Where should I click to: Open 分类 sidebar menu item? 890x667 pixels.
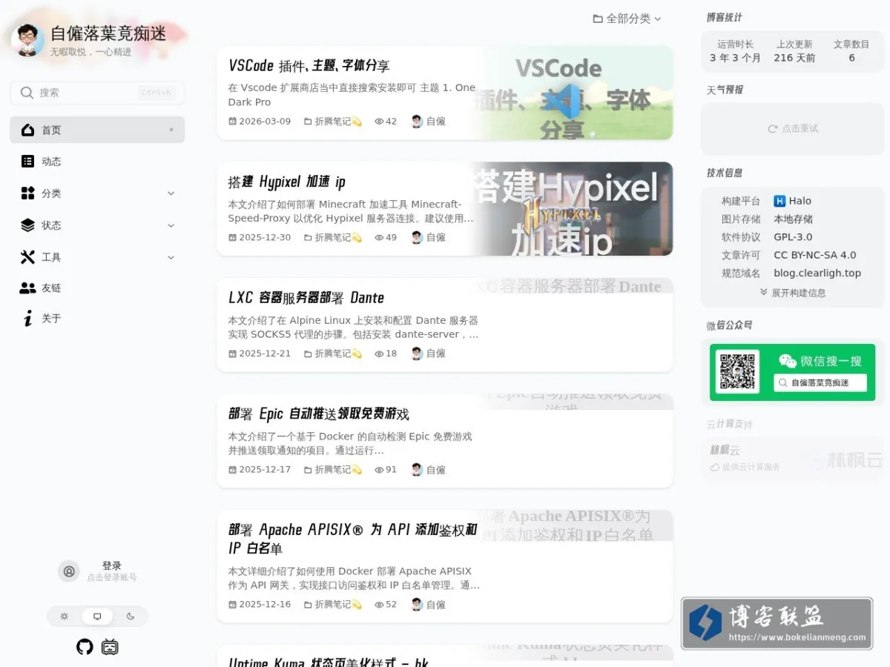[97, 193]
